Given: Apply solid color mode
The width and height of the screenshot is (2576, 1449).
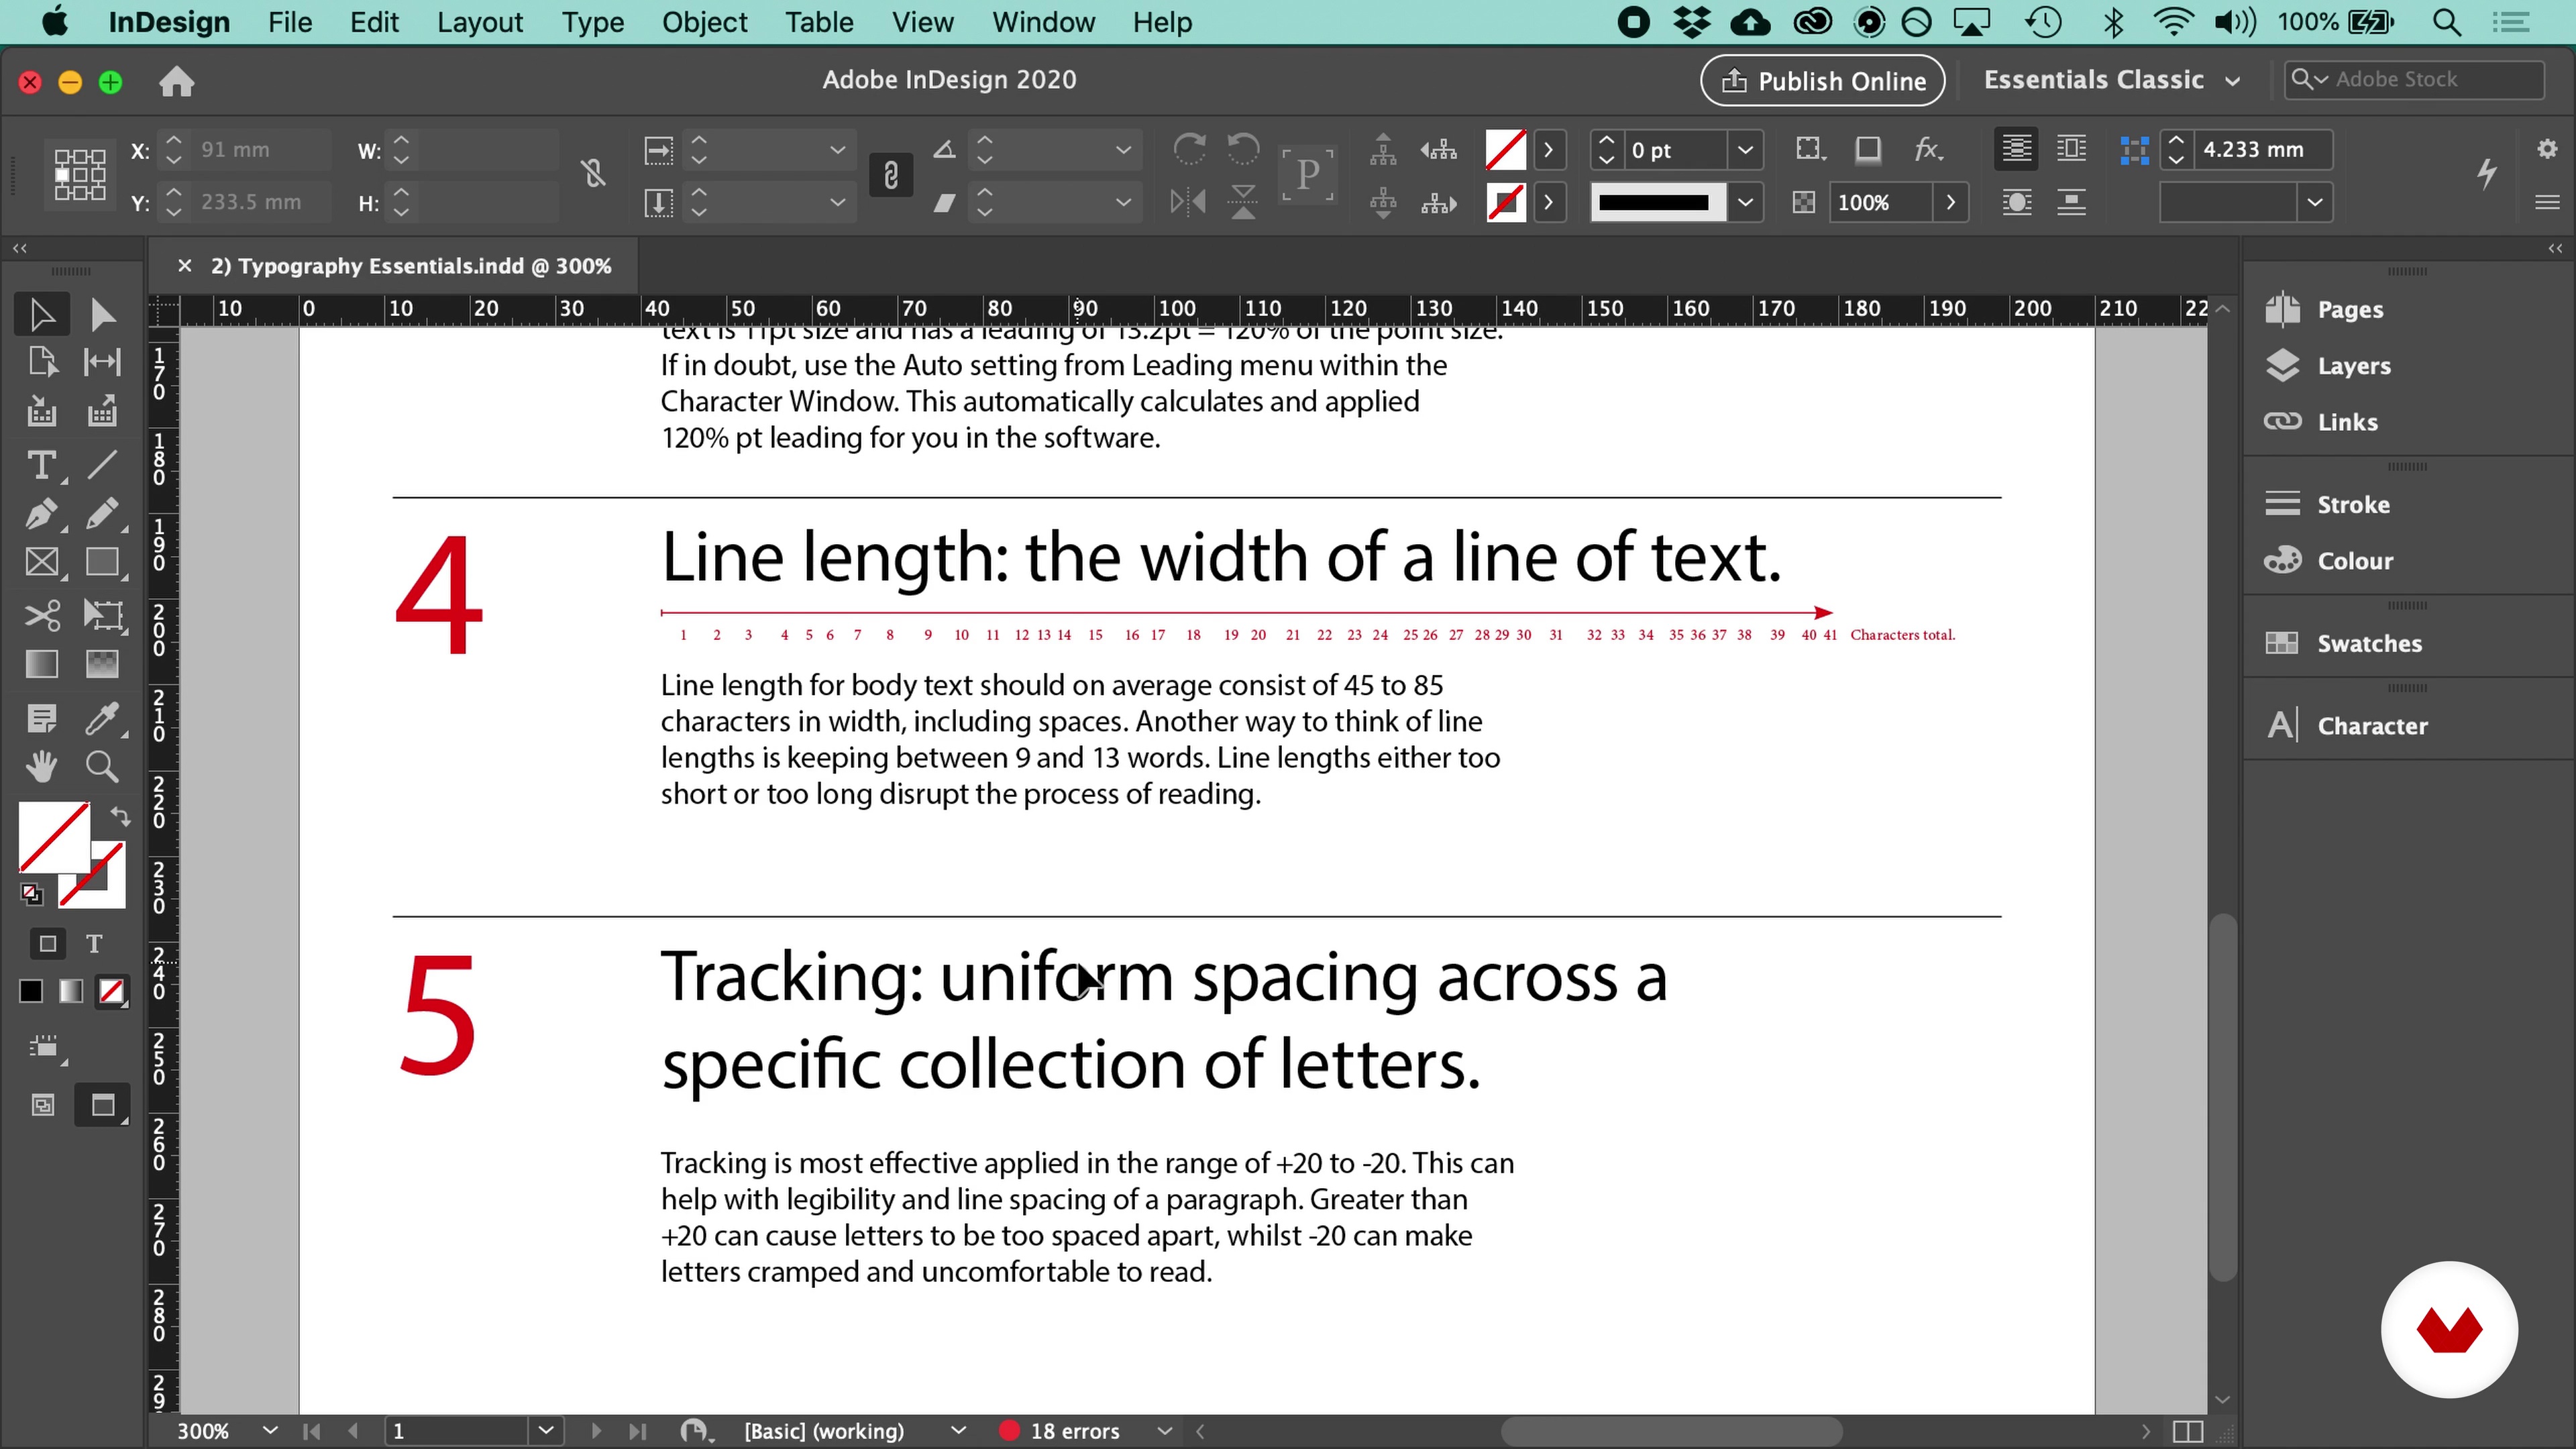Looking at the screenshot, I should [x=31, y=991].
